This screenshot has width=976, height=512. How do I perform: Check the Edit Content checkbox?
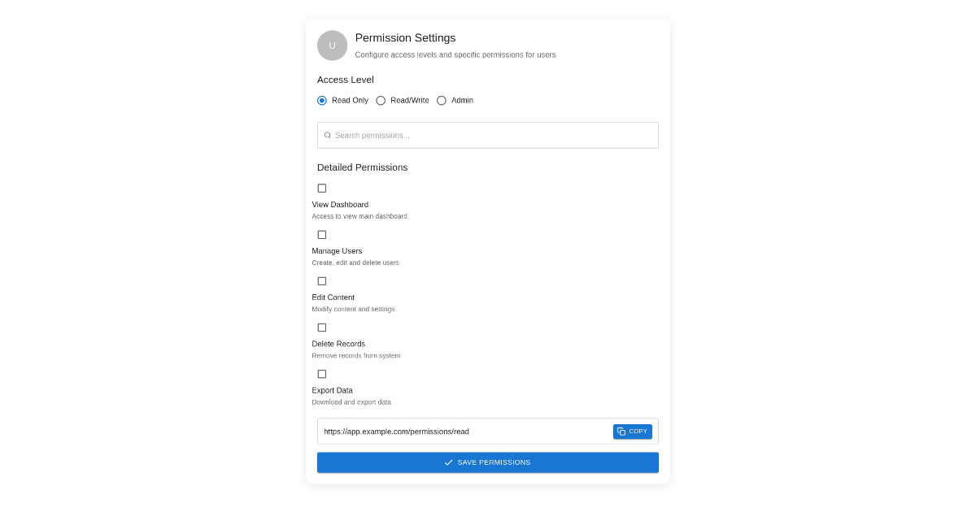(x=322, y=280)
